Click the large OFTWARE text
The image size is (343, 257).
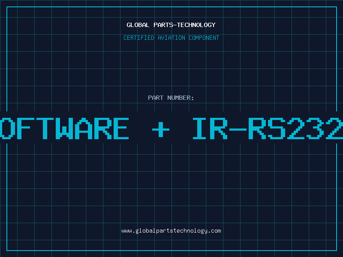[x=64, y=128]
